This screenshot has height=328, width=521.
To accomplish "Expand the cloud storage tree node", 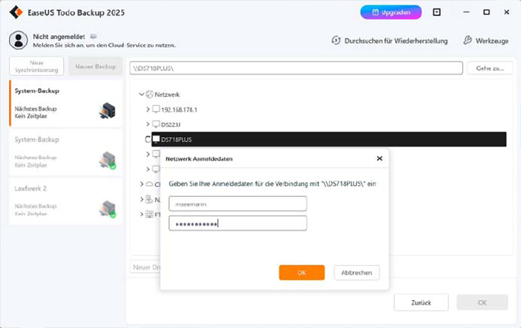I will pyautogui.click(x=141, y=184).
